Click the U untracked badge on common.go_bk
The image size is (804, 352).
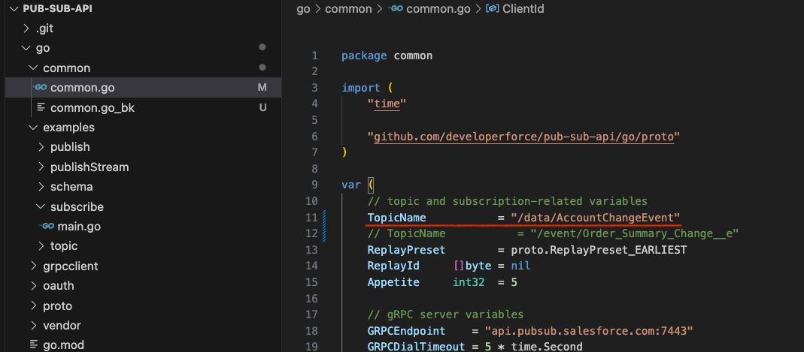tap(262, 108)
